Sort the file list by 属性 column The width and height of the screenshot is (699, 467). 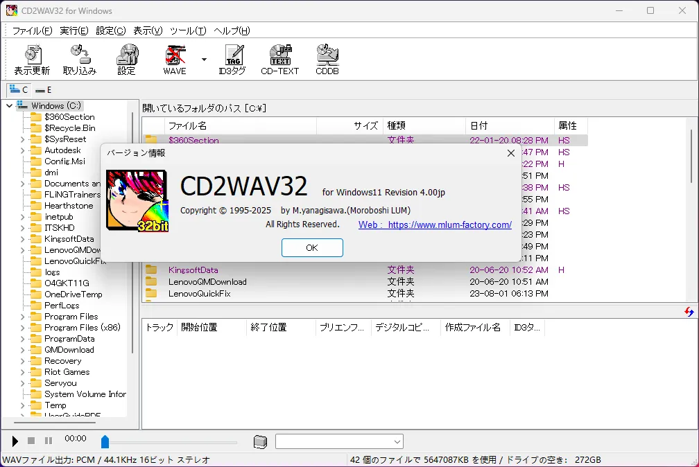tap(571, 125)
